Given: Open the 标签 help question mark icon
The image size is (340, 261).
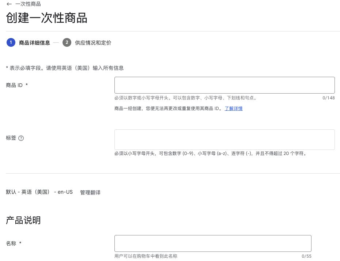Looking at the screenshot, I should (x=21, y=138).
